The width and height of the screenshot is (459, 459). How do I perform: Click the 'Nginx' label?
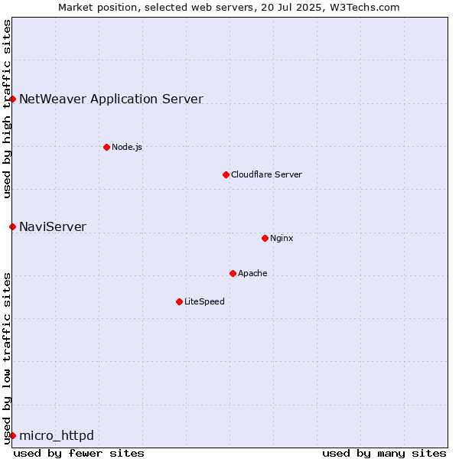[x=282, y=238]
